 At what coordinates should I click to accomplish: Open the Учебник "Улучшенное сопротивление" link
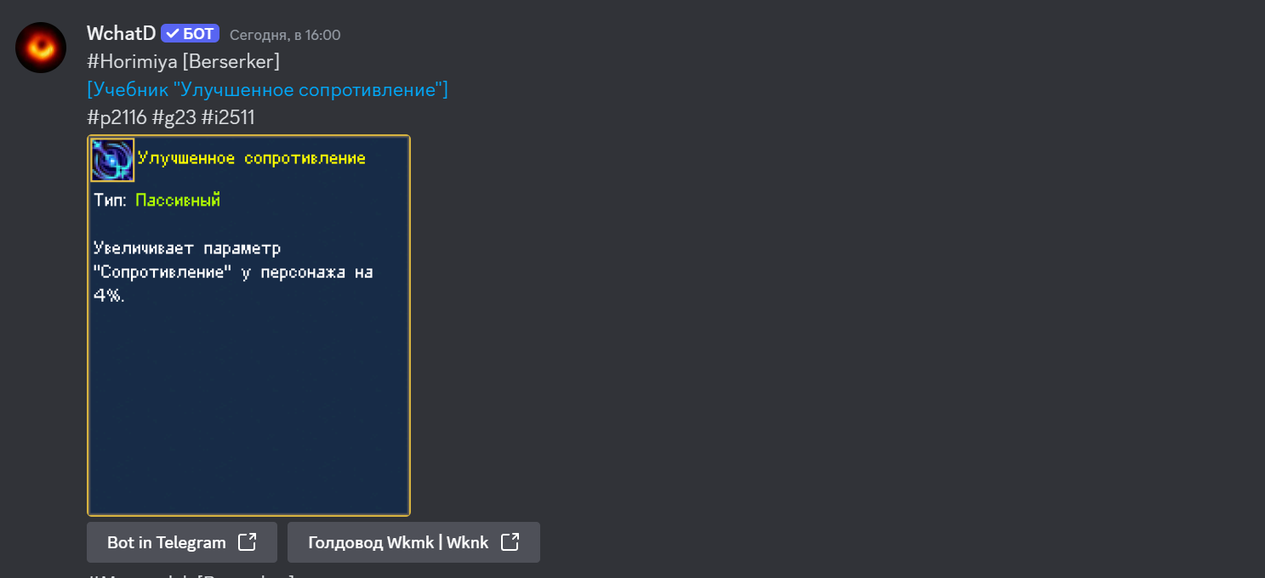[267, 89]
